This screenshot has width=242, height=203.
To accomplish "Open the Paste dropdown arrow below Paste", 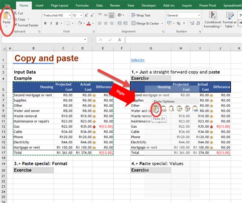I will 7,26.
